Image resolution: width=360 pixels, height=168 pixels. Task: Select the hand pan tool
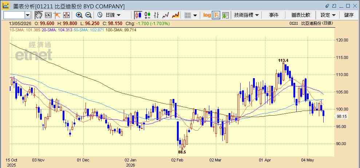pyautogui.click(x=39, y=15)
